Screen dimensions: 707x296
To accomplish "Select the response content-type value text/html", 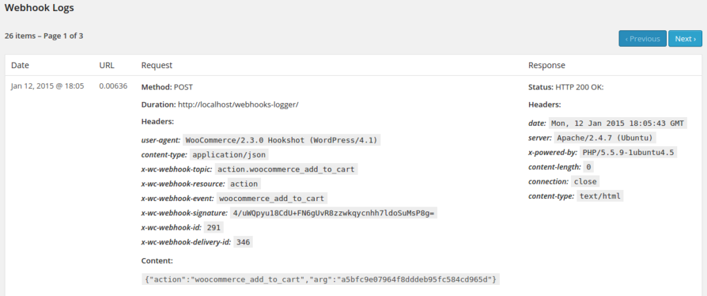I will point(600,196).
